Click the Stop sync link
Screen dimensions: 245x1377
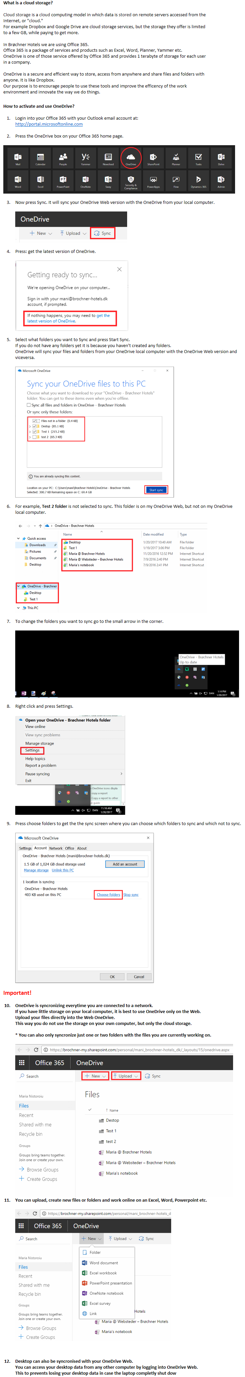pos(131,895)
